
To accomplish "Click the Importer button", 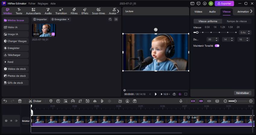I will 40,19.
